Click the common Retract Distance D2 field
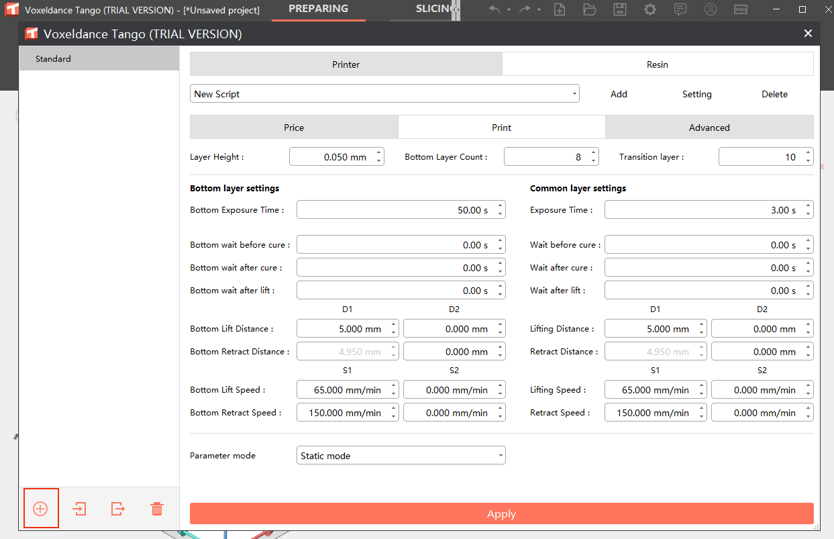 tap(762, 352)
